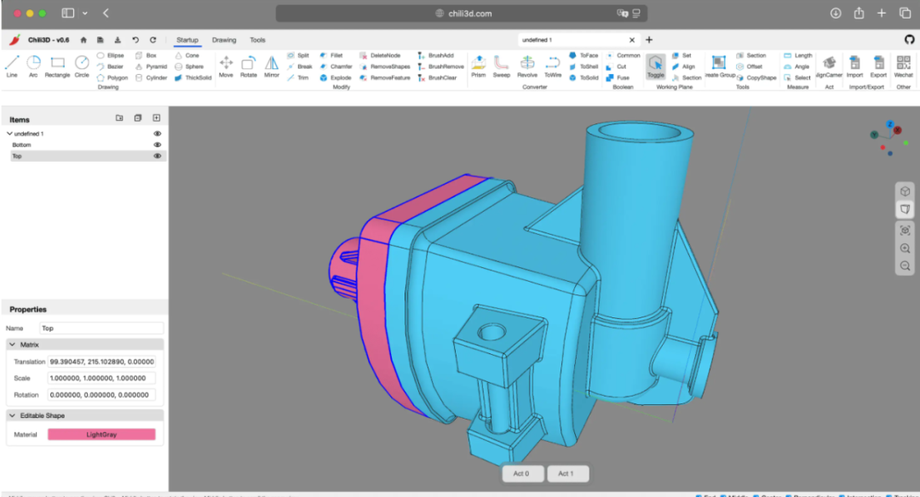Viewport: 920px width, 497px height.
Task: Convert selection ToWire
Action: [x=553, y=66]
